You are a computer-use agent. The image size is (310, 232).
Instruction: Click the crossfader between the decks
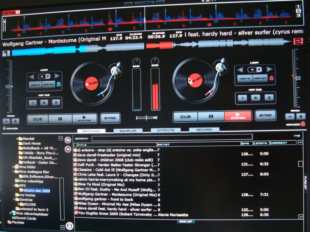[x=147, y=118]
